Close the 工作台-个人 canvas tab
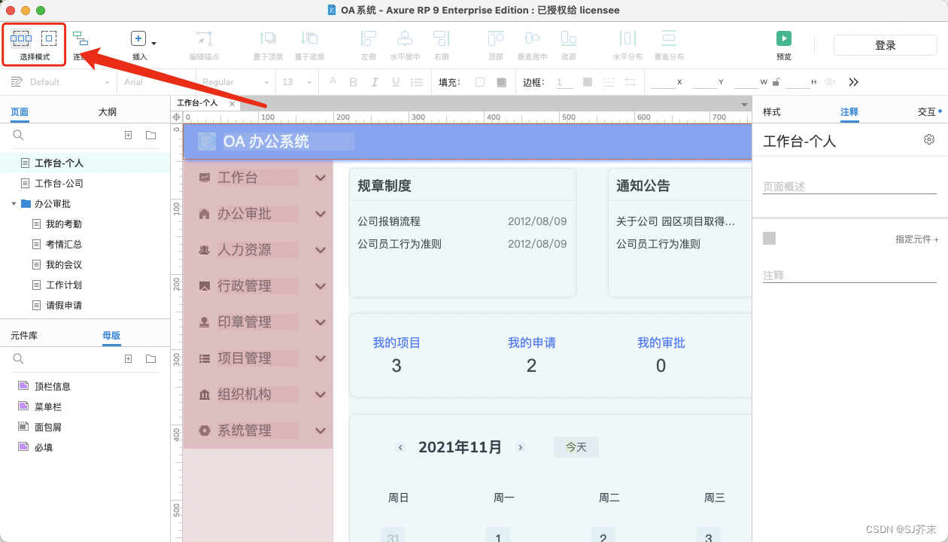 click(x=232, y=104)
